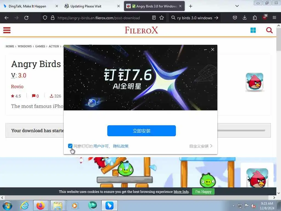Click the Windows platform icon on FileroX
Screen dimensions: 281x211
click(x=253, y=30)
